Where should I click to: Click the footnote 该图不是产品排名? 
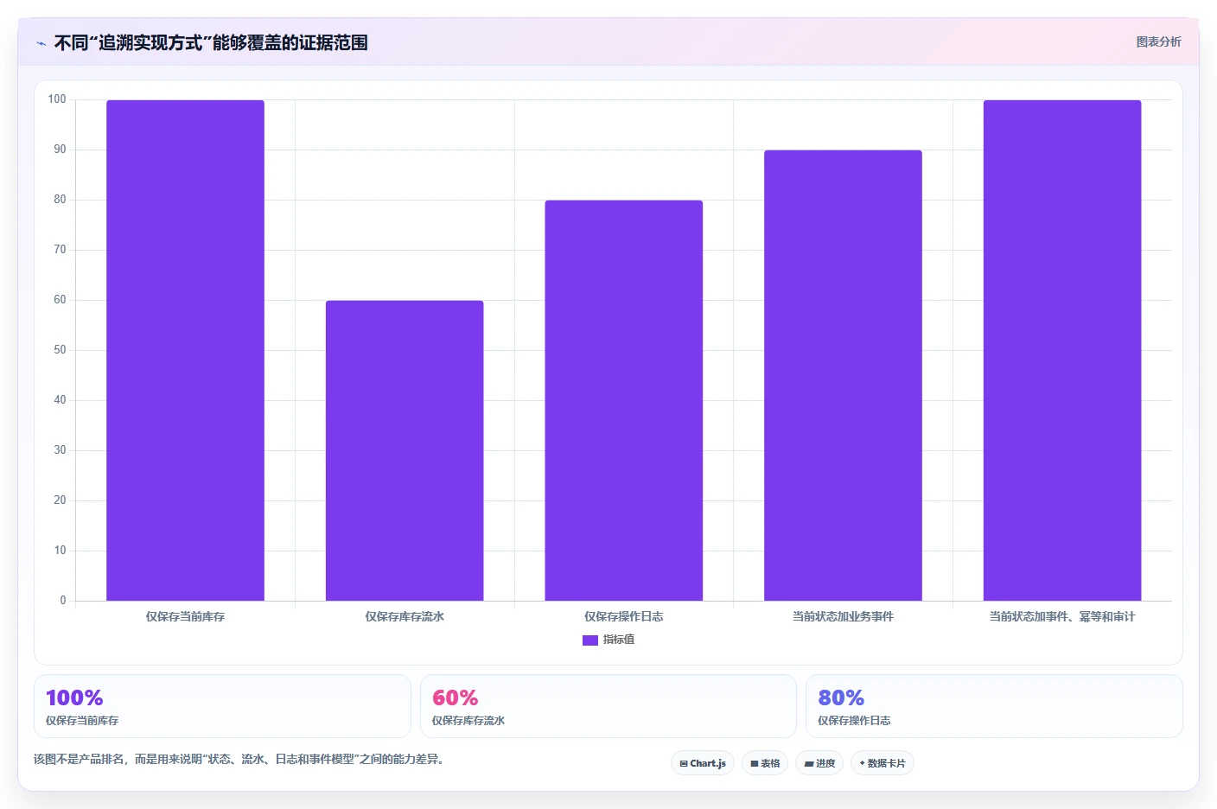[239, 759]
